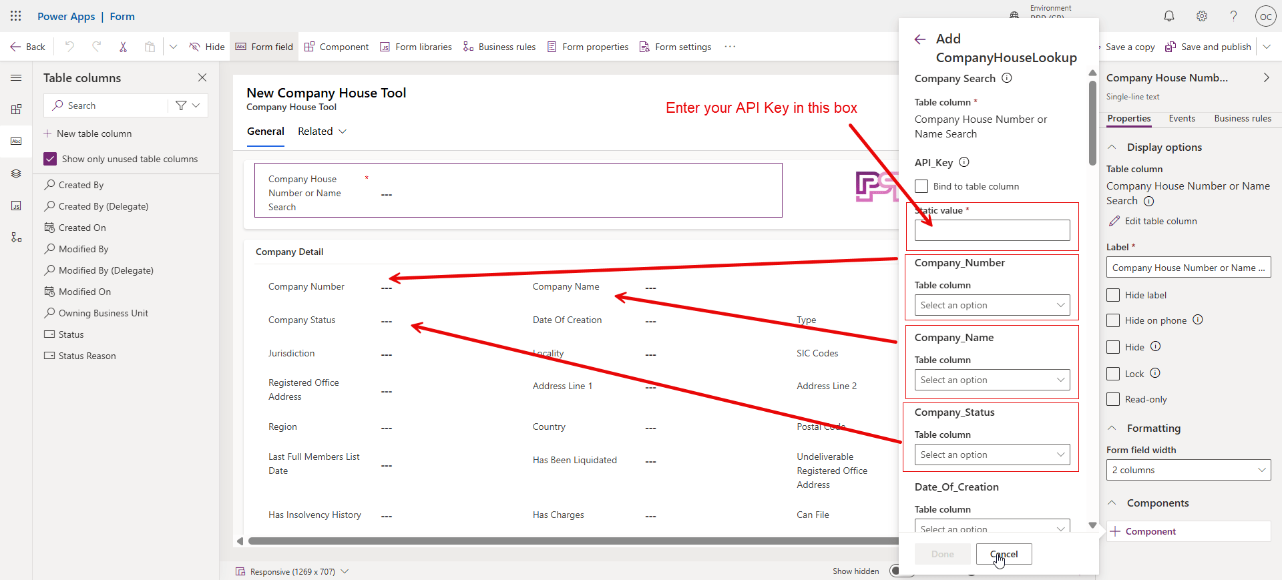Switch to the Properties tab
Image resolution: width=1282 pixels, height=580 pixels.
(x=1129, y=118)
